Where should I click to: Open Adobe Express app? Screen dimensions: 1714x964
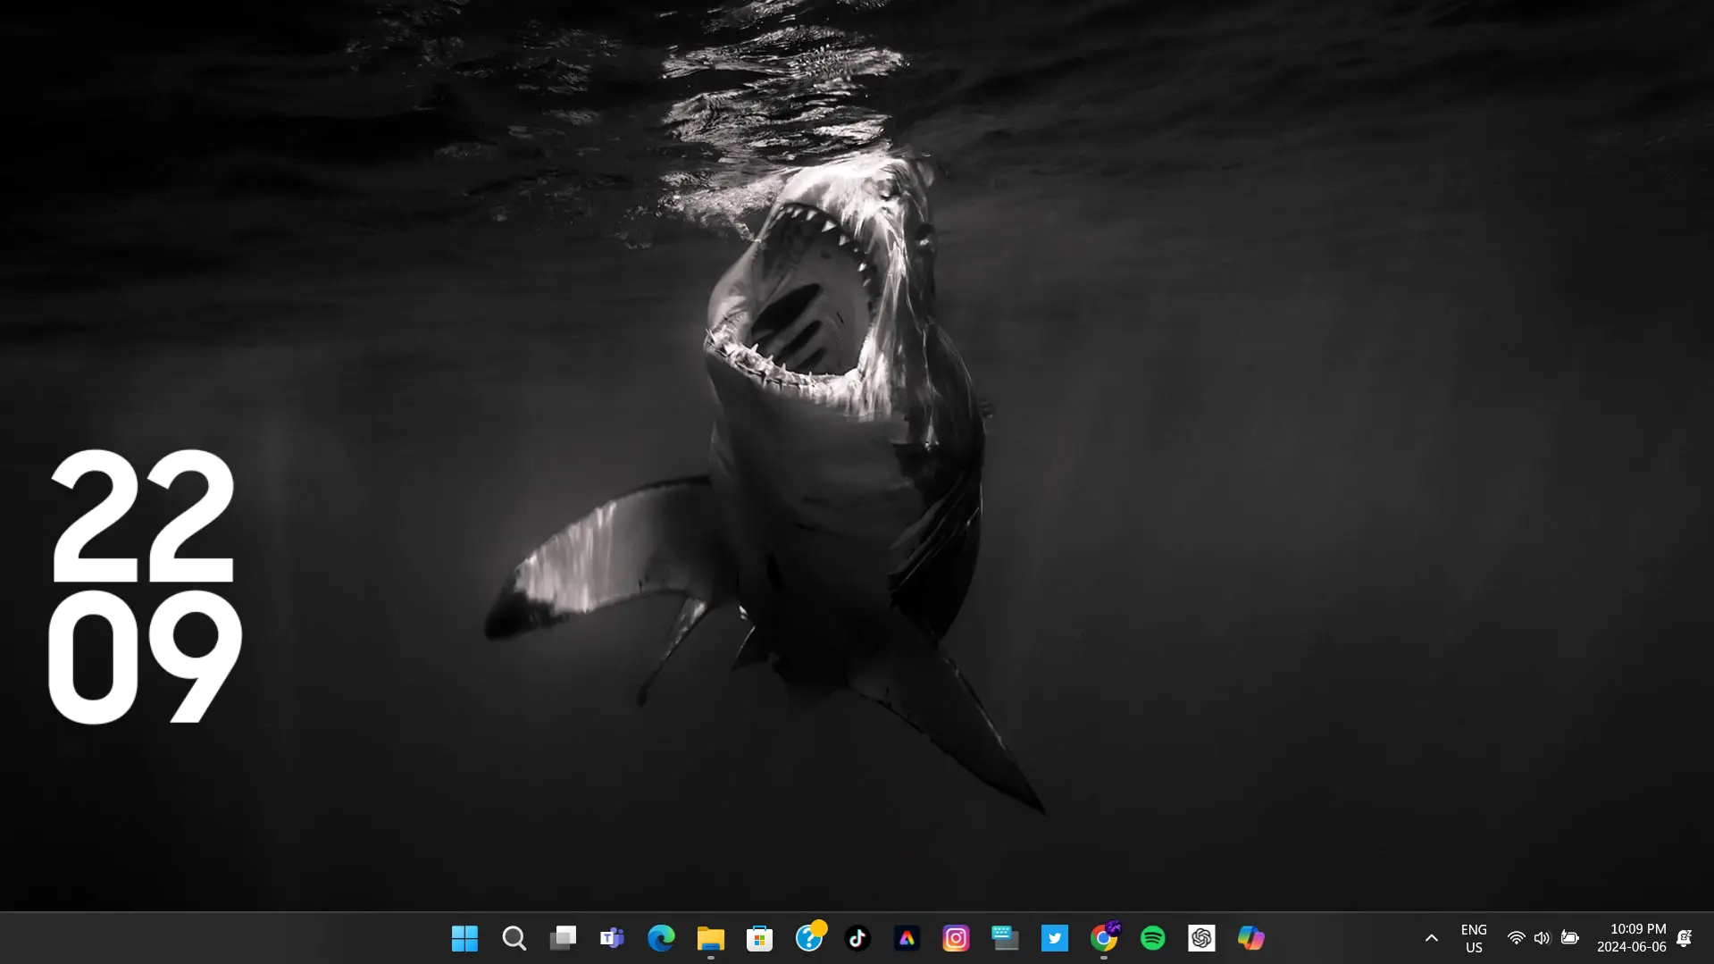click(907, 938)
